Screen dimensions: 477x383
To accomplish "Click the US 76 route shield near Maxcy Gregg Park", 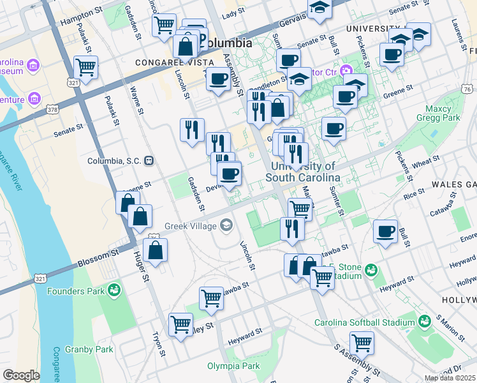I will [467, 89].
